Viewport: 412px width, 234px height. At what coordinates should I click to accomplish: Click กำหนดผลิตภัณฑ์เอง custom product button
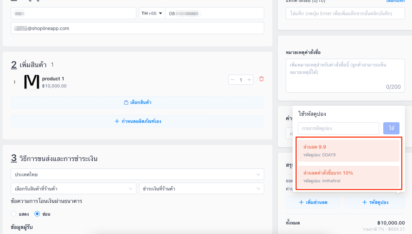(137, 121)
